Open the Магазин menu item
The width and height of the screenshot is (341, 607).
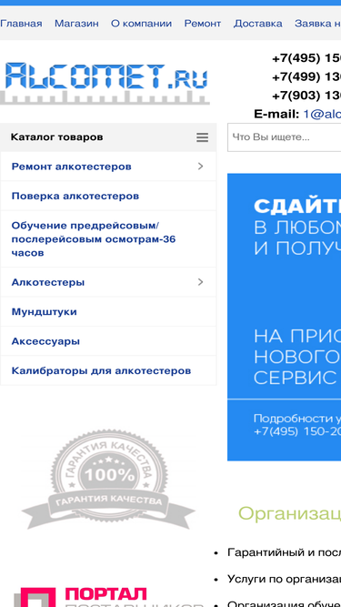(76, 24)
